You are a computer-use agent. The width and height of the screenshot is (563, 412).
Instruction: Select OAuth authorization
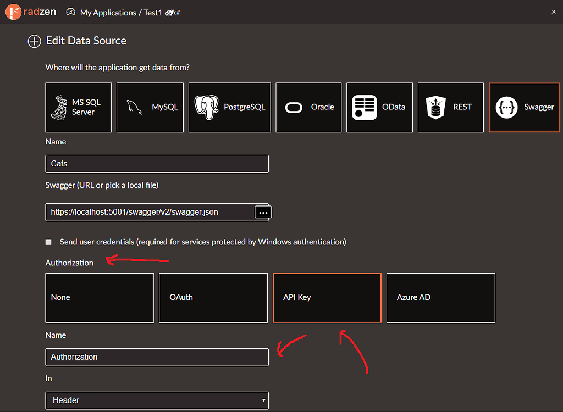[213, 297]
